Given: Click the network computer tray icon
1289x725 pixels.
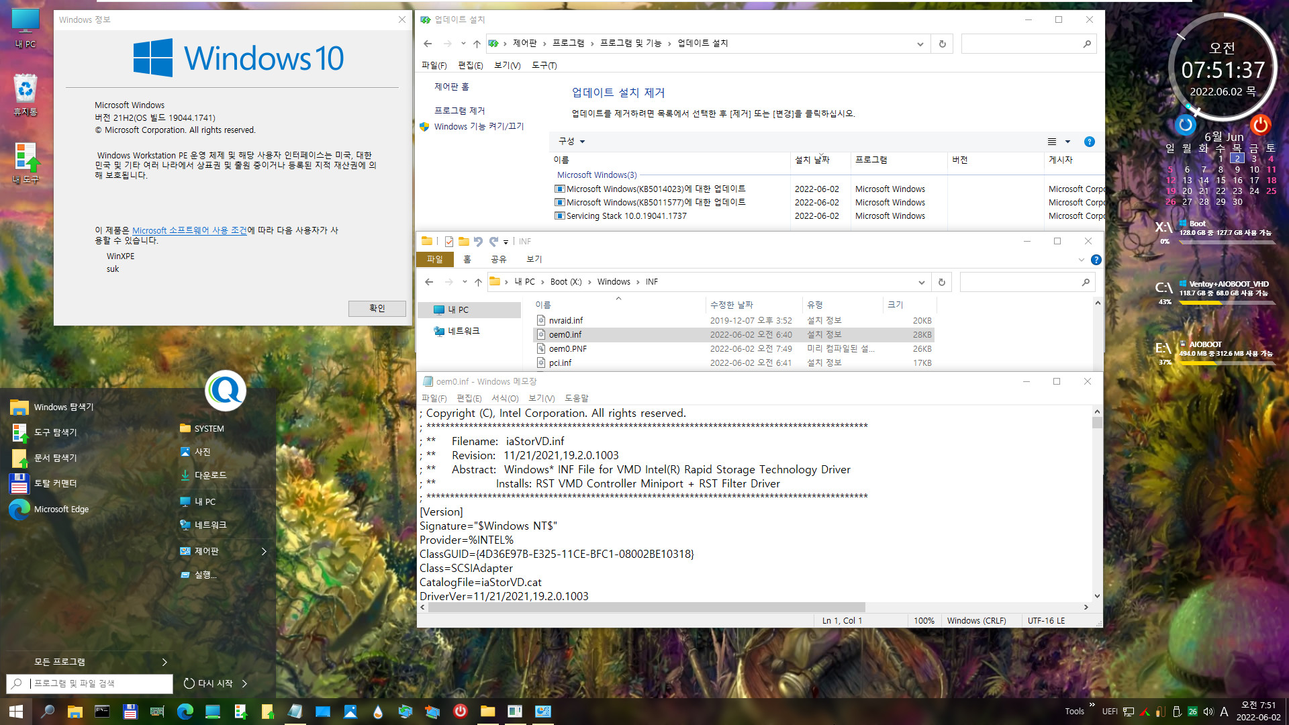Looking at the screenshot, I should [x=1129, y=712].
